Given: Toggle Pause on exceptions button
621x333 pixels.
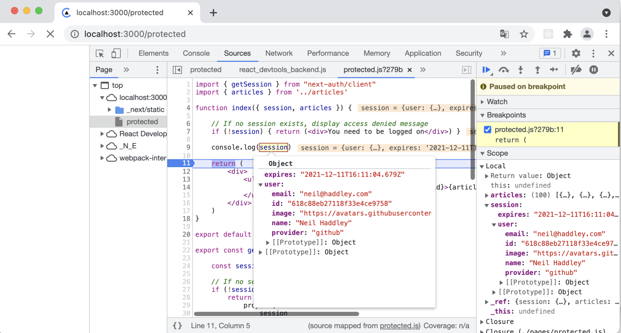Looking at the screenshot, I should click(x=594, y=70).
